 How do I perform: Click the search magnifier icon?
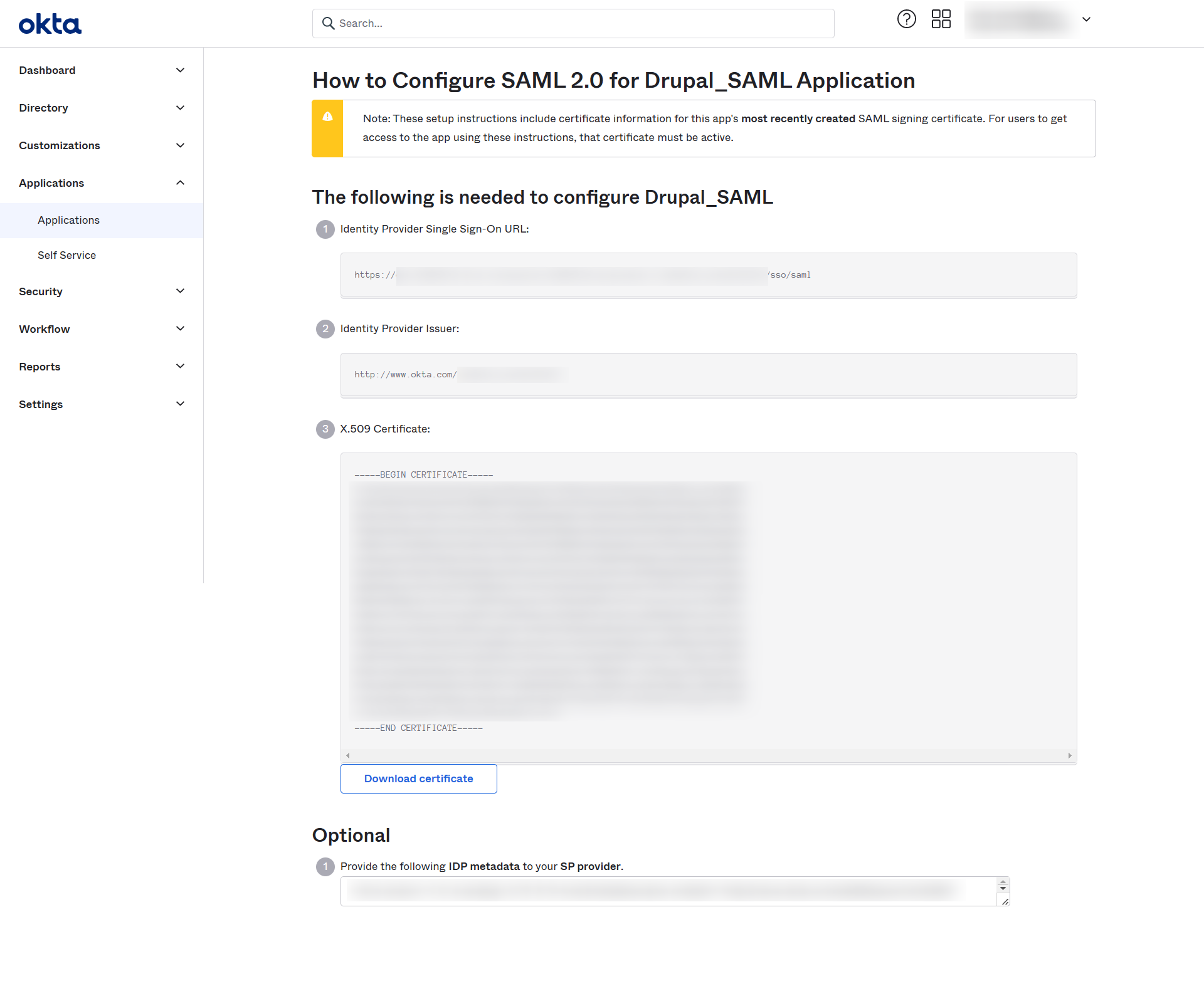(328, 23)
